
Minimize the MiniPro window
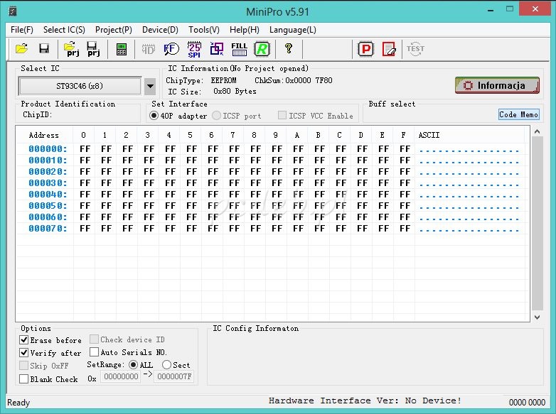(491, 10)
